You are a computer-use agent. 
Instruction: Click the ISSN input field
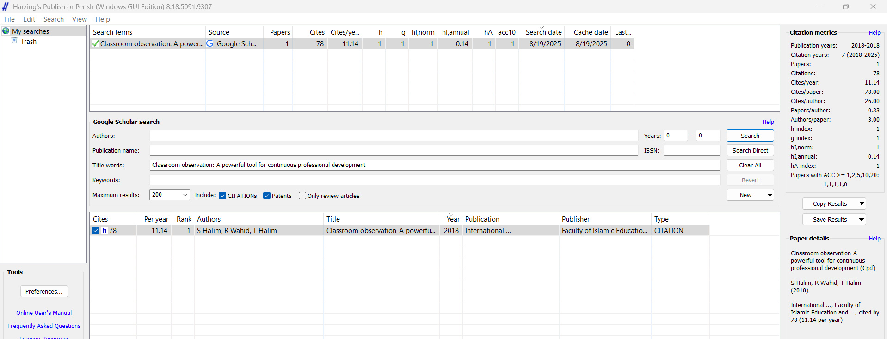[x=692, y=150]
